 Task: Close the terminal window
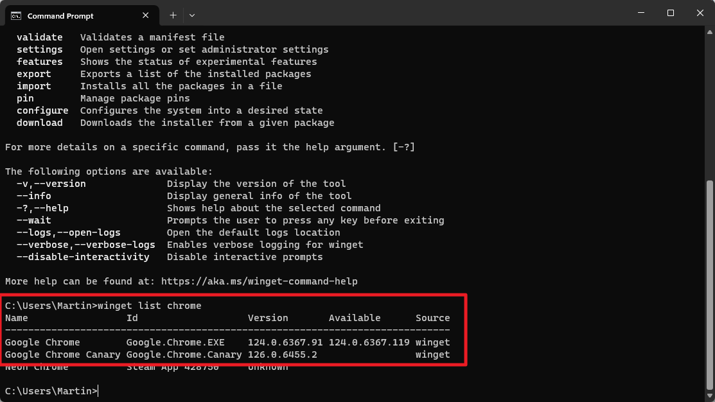[x=700, y=13]
